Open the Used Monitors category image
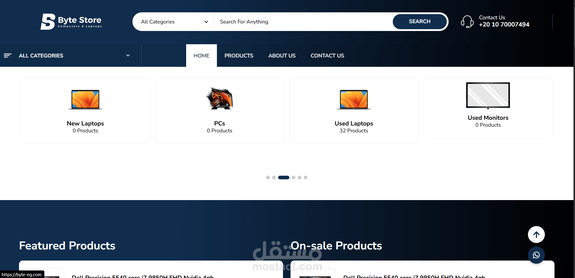 tap(488, 95)
